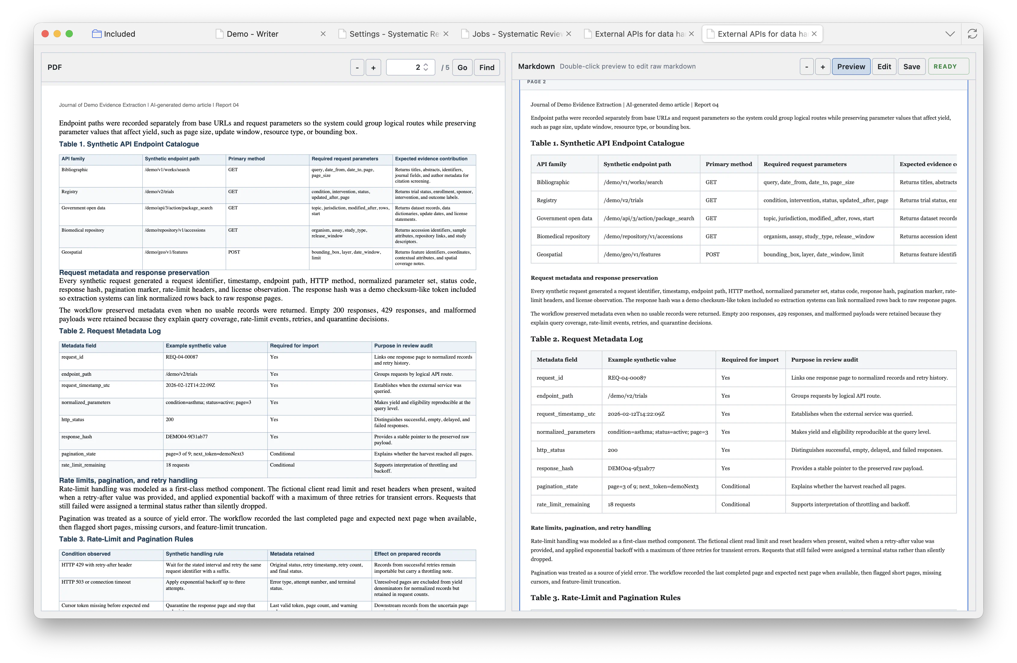Viewport: 1017px width, 663px height.
Task: Click the document icon on Settings tab
Action: [342, 34]
